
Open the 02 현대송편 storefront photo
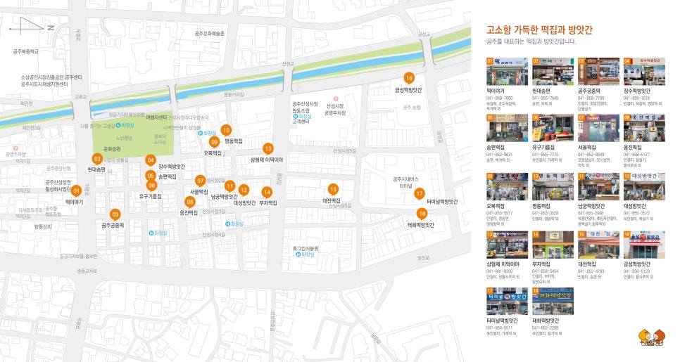[x=553, y=72]
